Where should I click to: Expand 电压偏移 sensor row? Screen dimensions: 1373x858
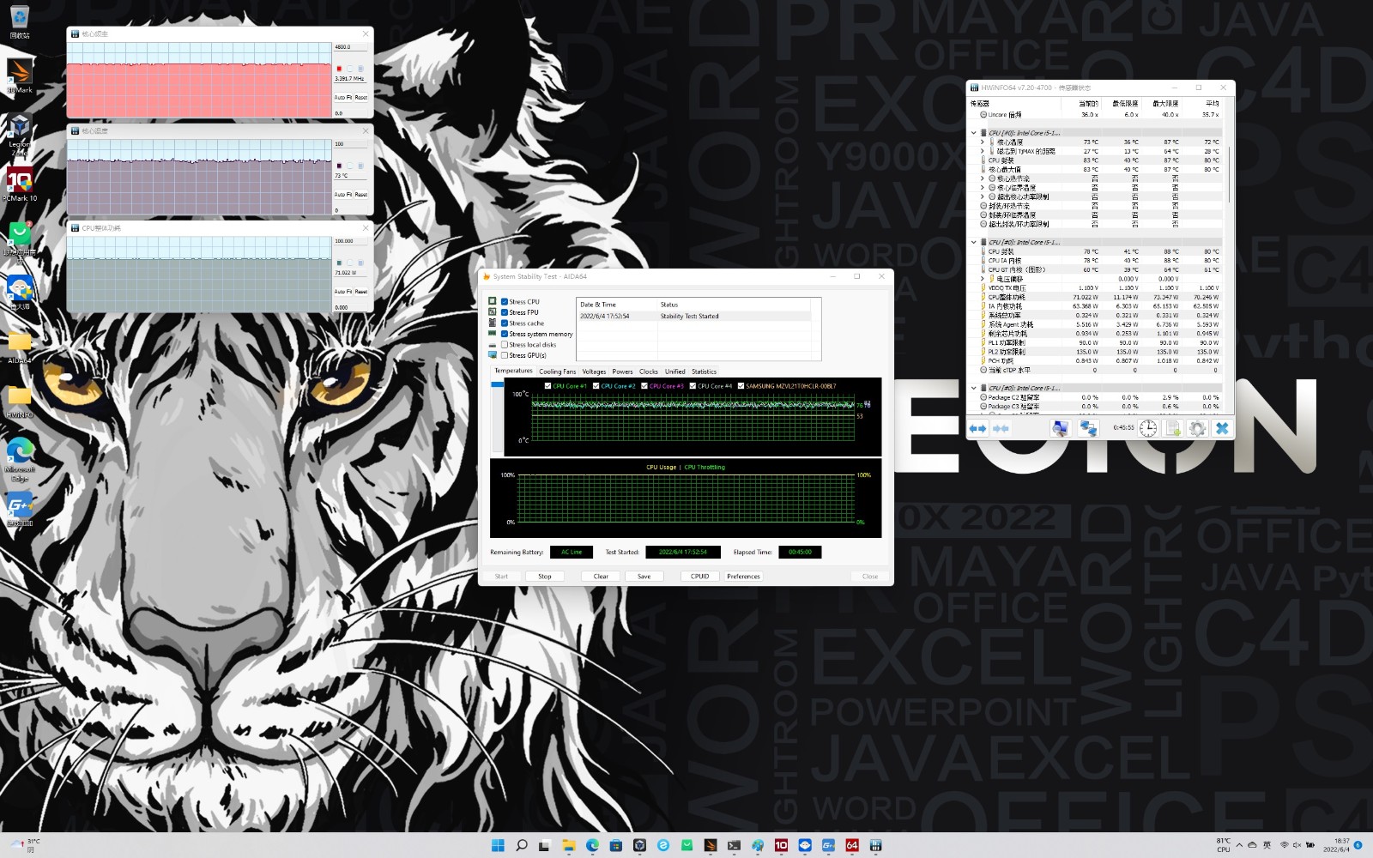[983, 279]
